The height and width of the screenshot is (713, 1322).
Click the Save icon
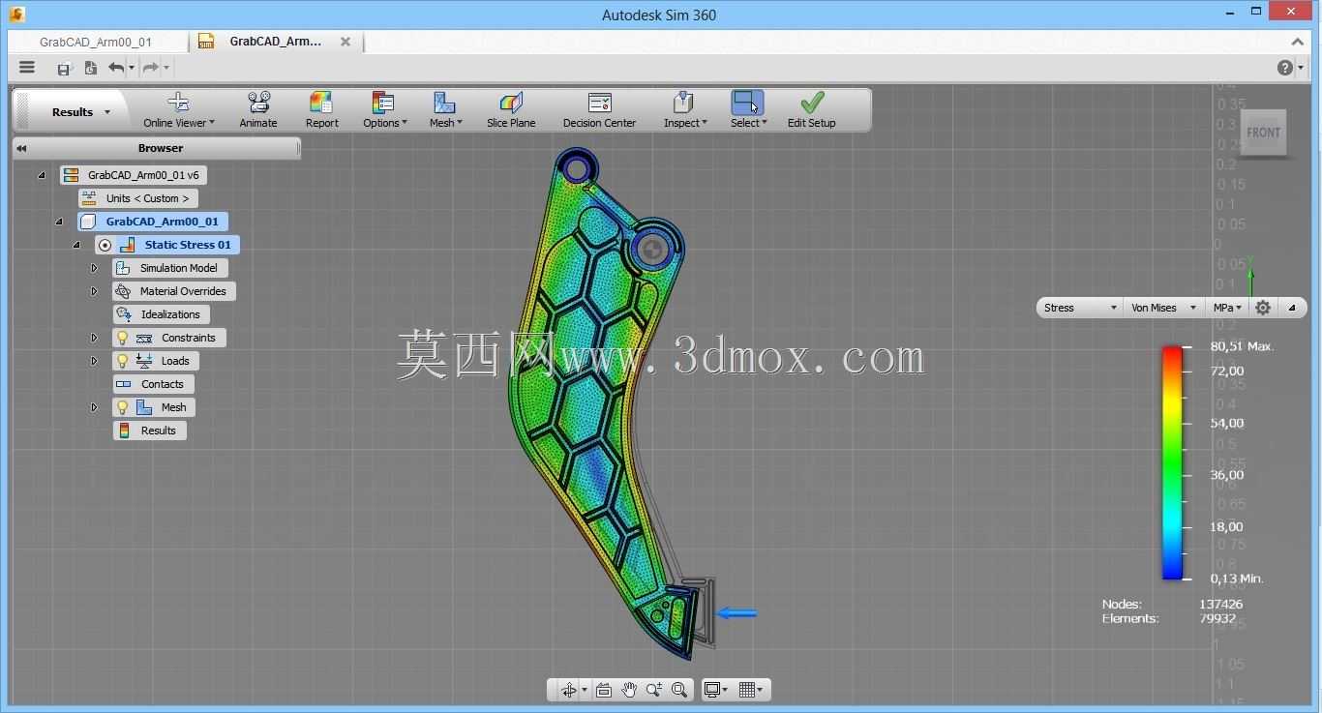pyautogui.click(x=64, y=68)
